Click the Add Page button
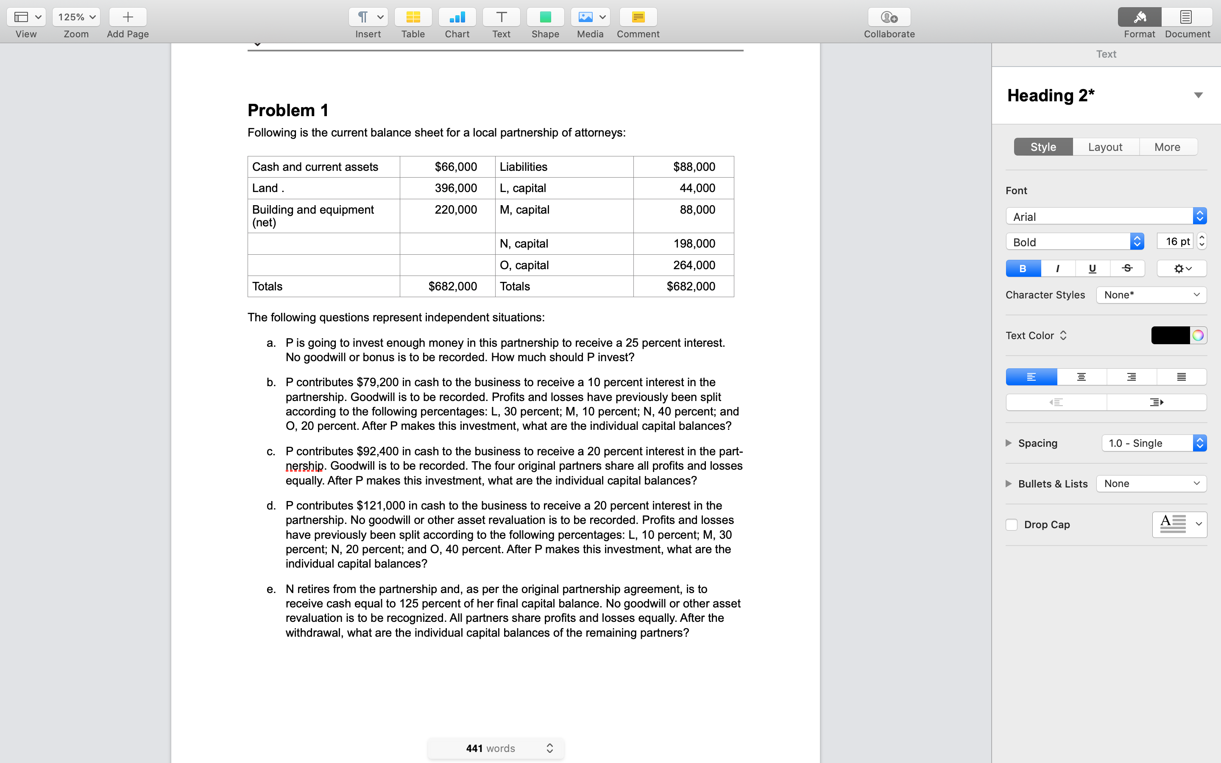This screenshot has width=1221, height=763. [x=127, y=17]
